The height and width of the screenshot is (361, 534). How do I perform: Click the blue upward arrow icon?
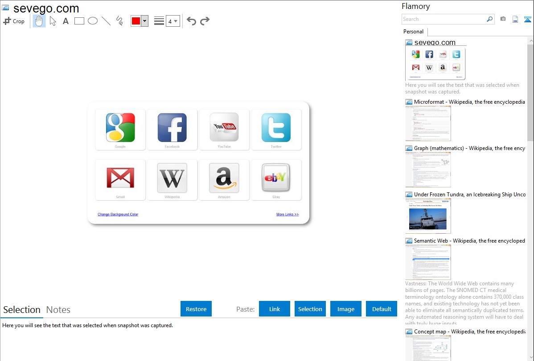pyautogui.click(x=527, y=19)
